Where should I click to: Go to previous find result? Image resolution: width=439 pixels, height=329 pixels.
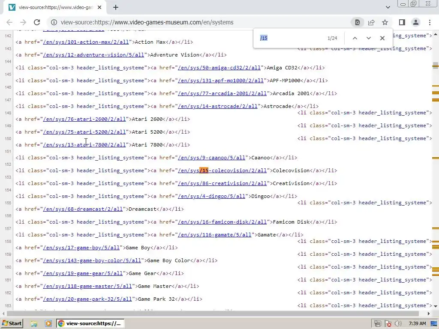click(x=355, y=38)
